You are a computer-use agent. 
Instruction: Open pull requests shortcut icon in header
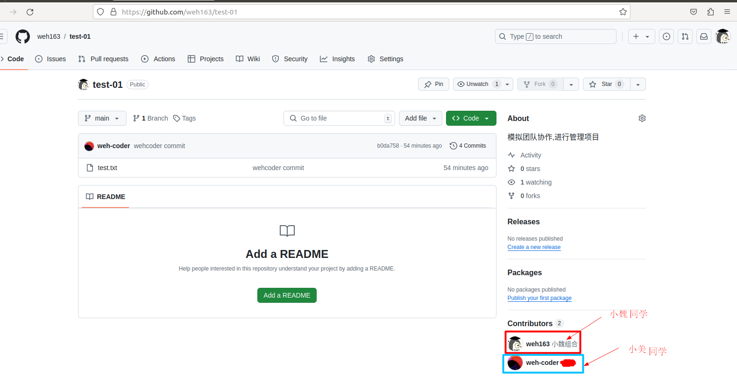tap(685, 36)
